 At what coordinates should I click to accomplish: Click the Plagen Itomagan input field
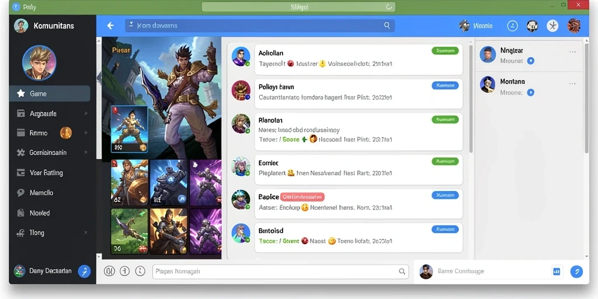click(281, 272)
